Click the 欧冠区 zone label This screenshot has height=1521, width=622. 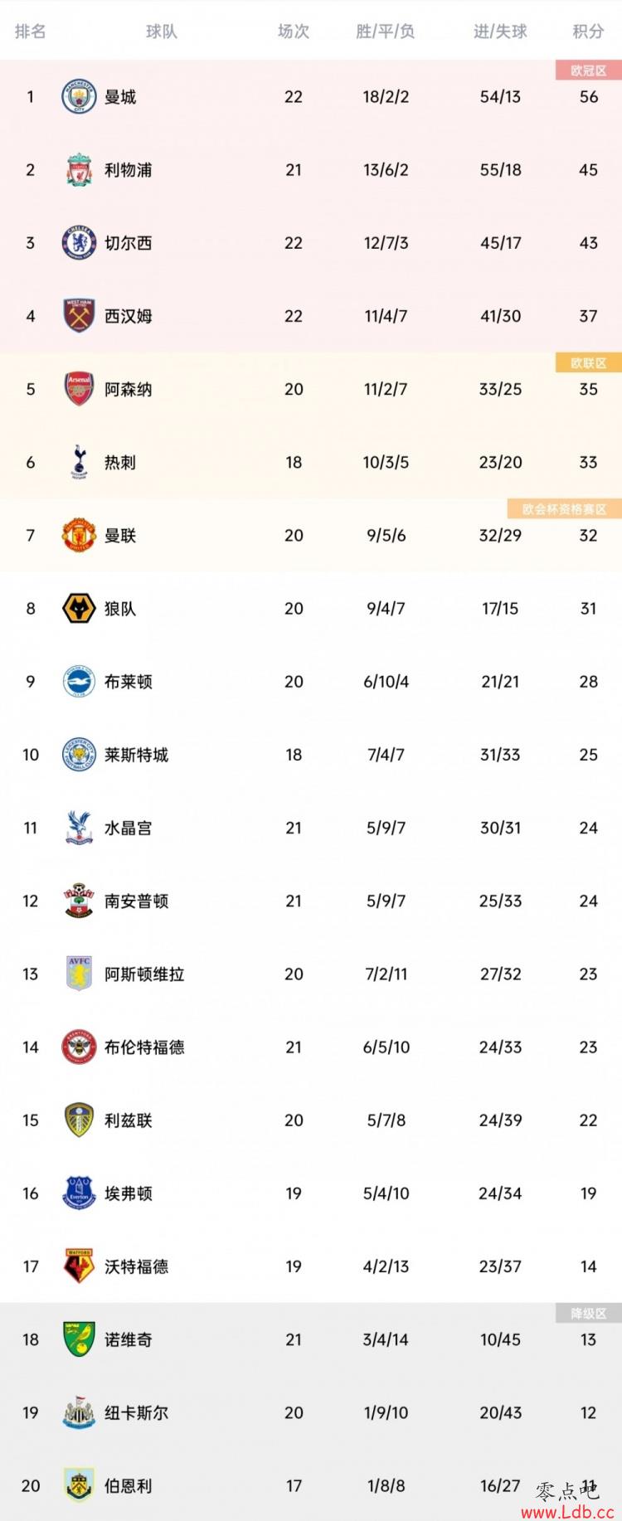[589, 70]
